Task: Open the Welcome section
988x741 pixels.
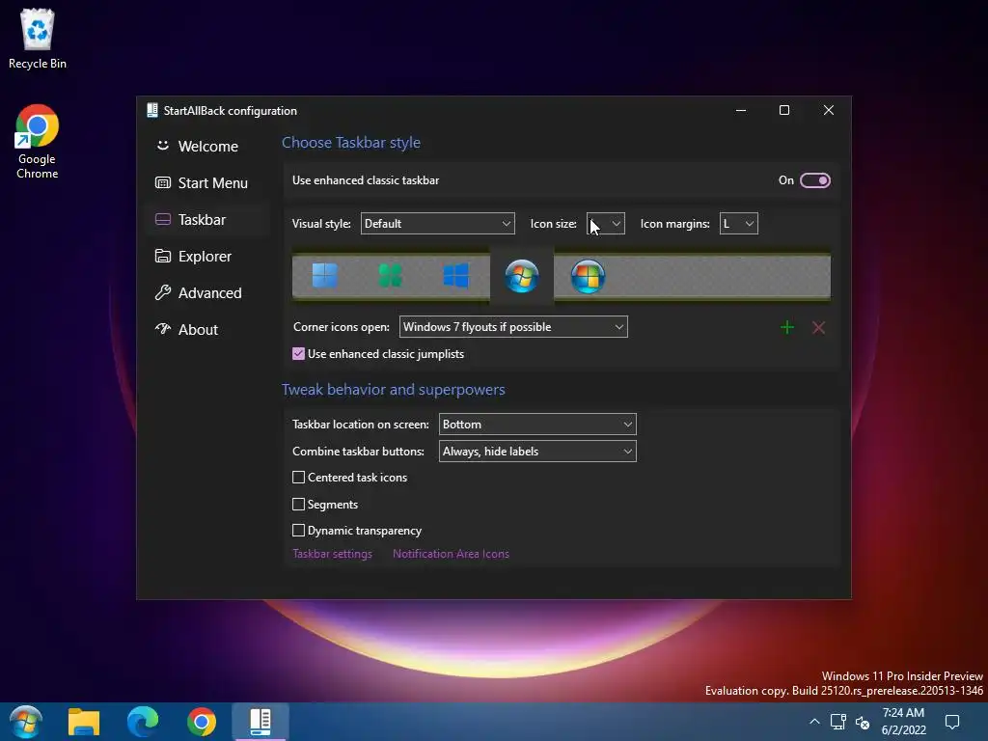Action: [207, 147]
